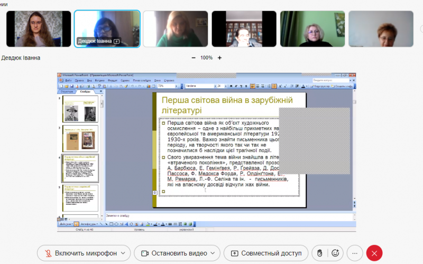The width and height of the screenshot is (423, 264).
Task: Switch to the Структура tab in PowerPoint
Action: click(x=67, y=92)
